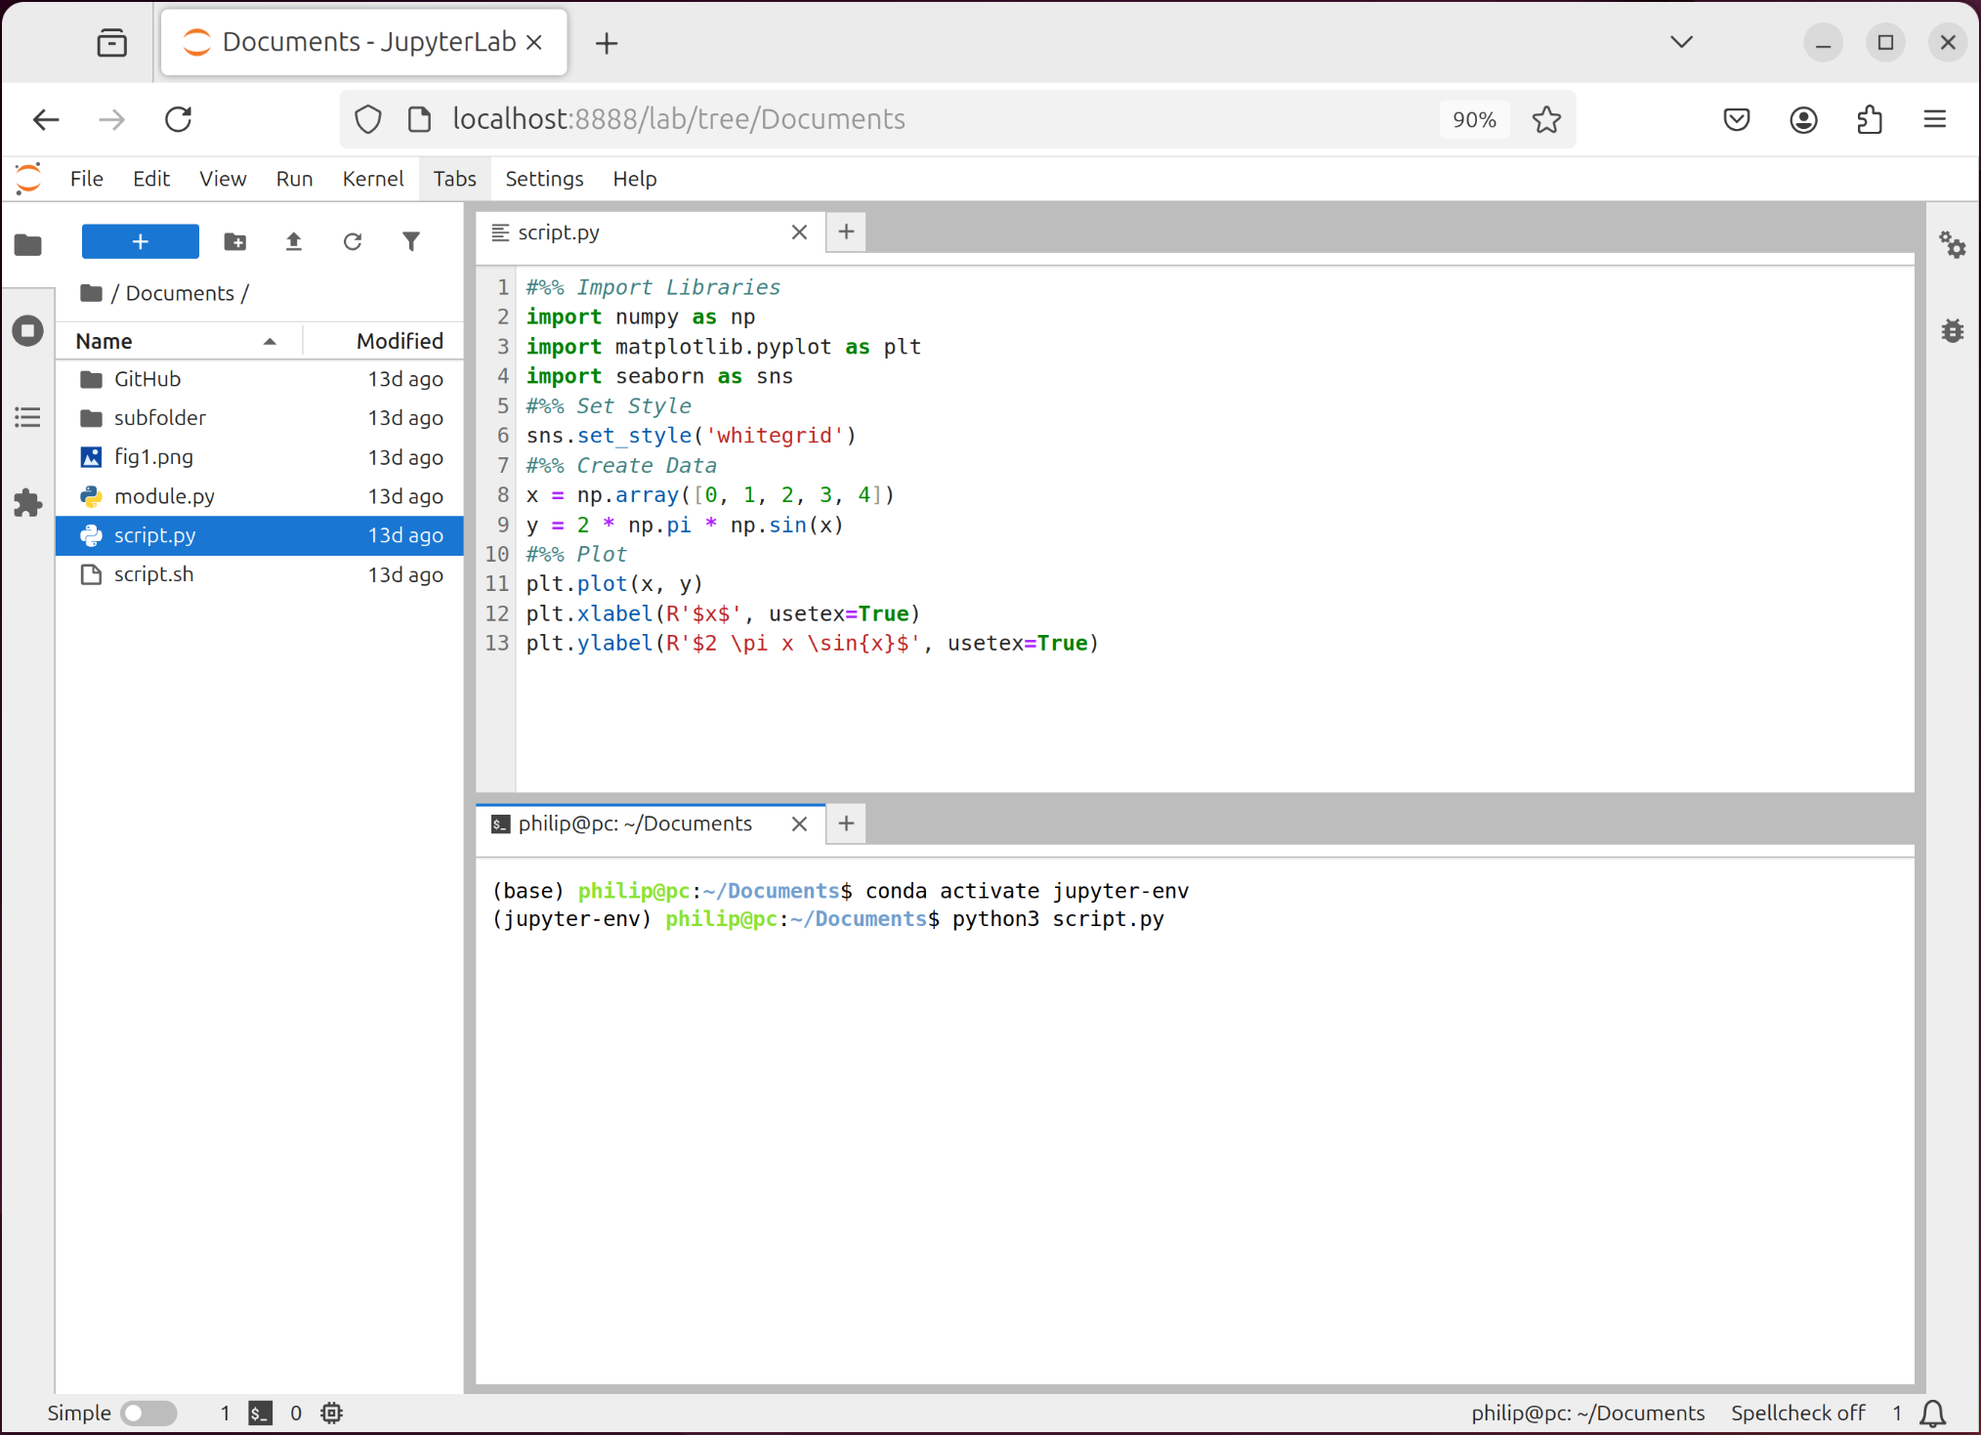The height and width of the screenshot is (1435, 1981).
Task: Open the GitHub folder
Action: tap(259, 379)
